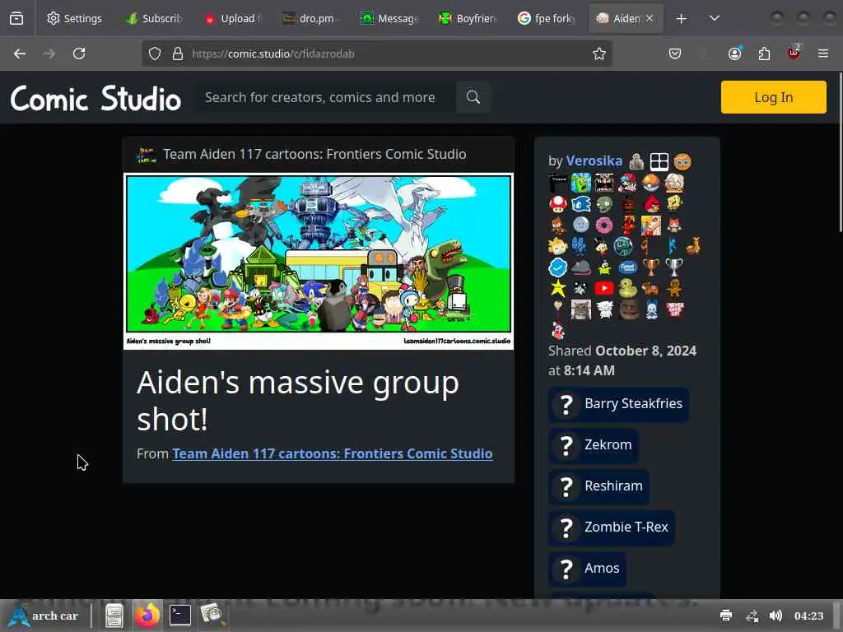Image resolution: width=843 pixels, height=632 pixels.
Task: Show tracking protection shield info
Action: [x=155, y=53]
